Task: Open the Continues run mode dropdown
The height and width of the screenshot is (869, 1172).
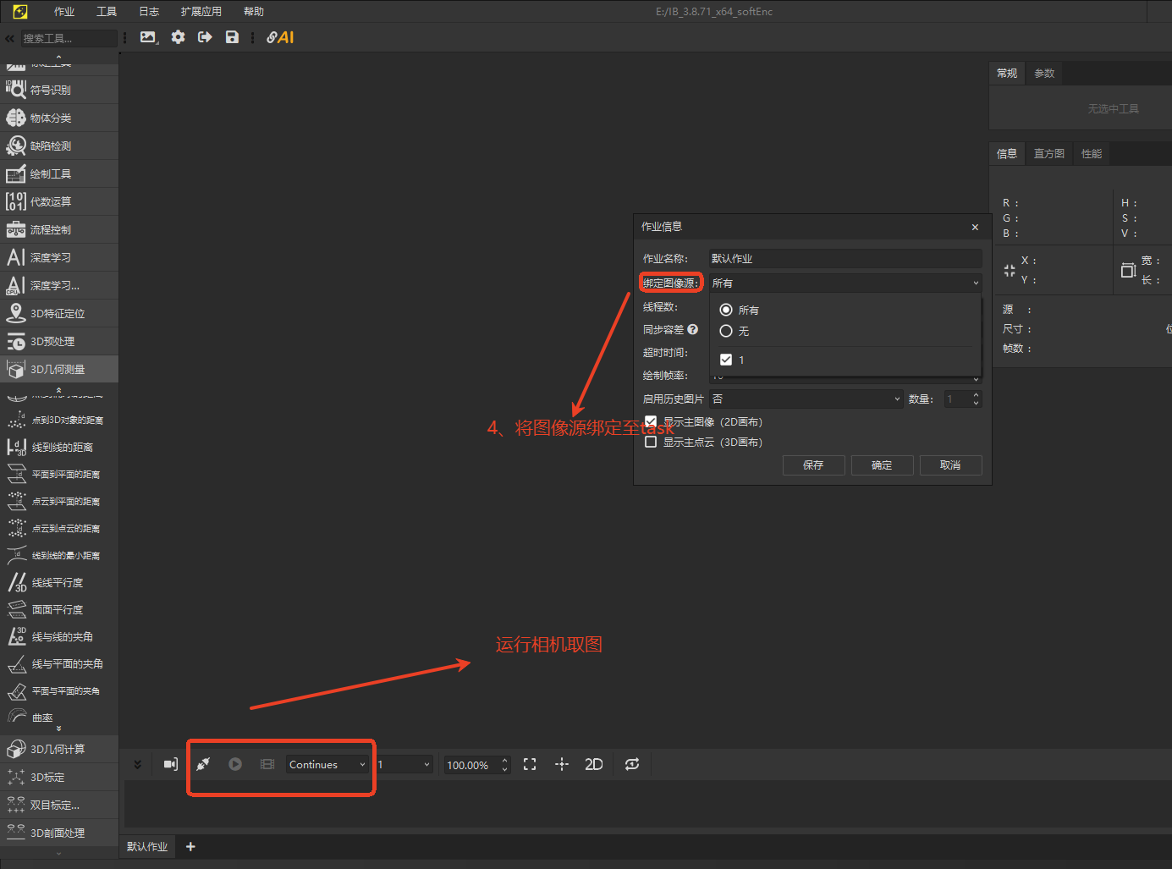Action: tap(327, 764)
